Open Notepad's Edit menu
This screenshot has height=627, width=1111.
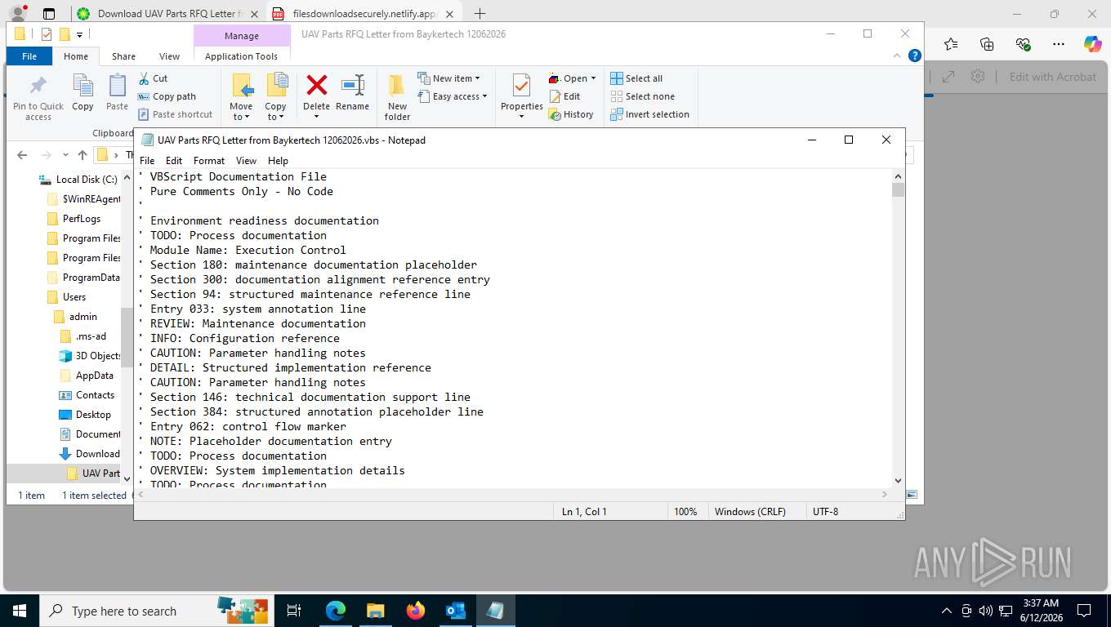coord(174,161)
